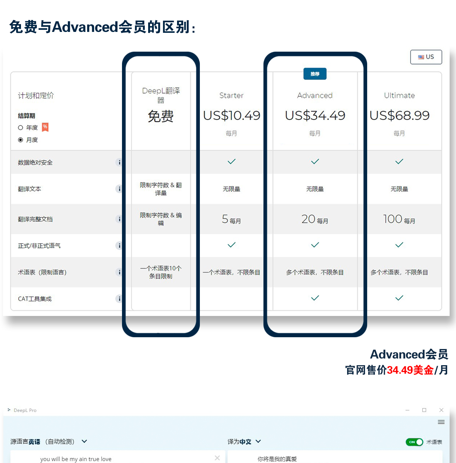
Task: Click 无限量 in the Advanced column
Action: [315, 189]
